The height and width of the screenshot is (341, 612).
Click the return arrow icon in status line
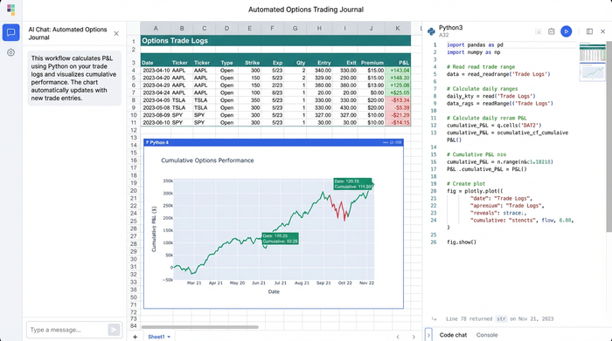click(x=434, y=319)
